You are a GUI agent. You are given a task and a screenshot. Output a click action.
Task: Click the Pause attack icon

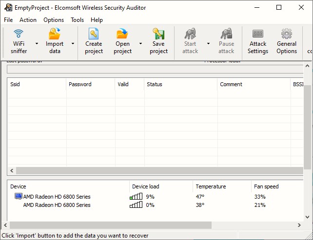(x=226, y=34)
